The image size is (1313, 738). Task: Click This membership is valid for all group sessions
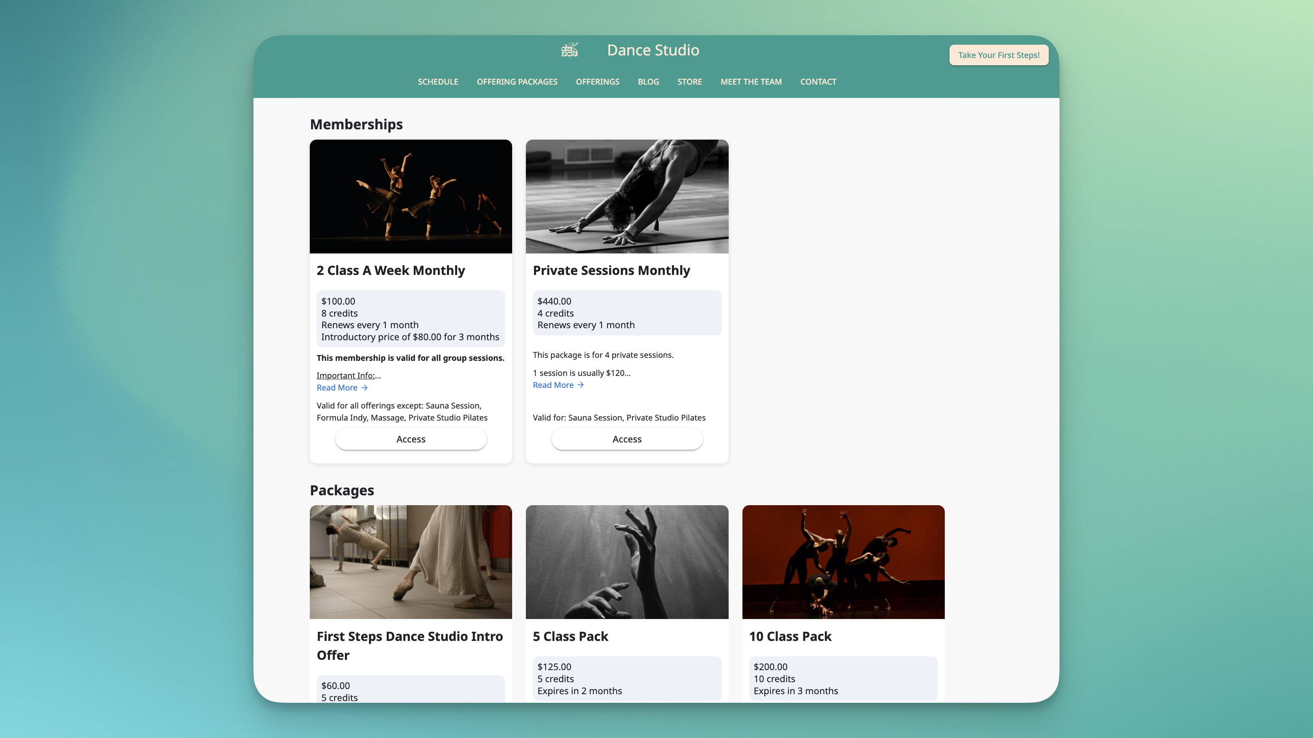[410, 358]
